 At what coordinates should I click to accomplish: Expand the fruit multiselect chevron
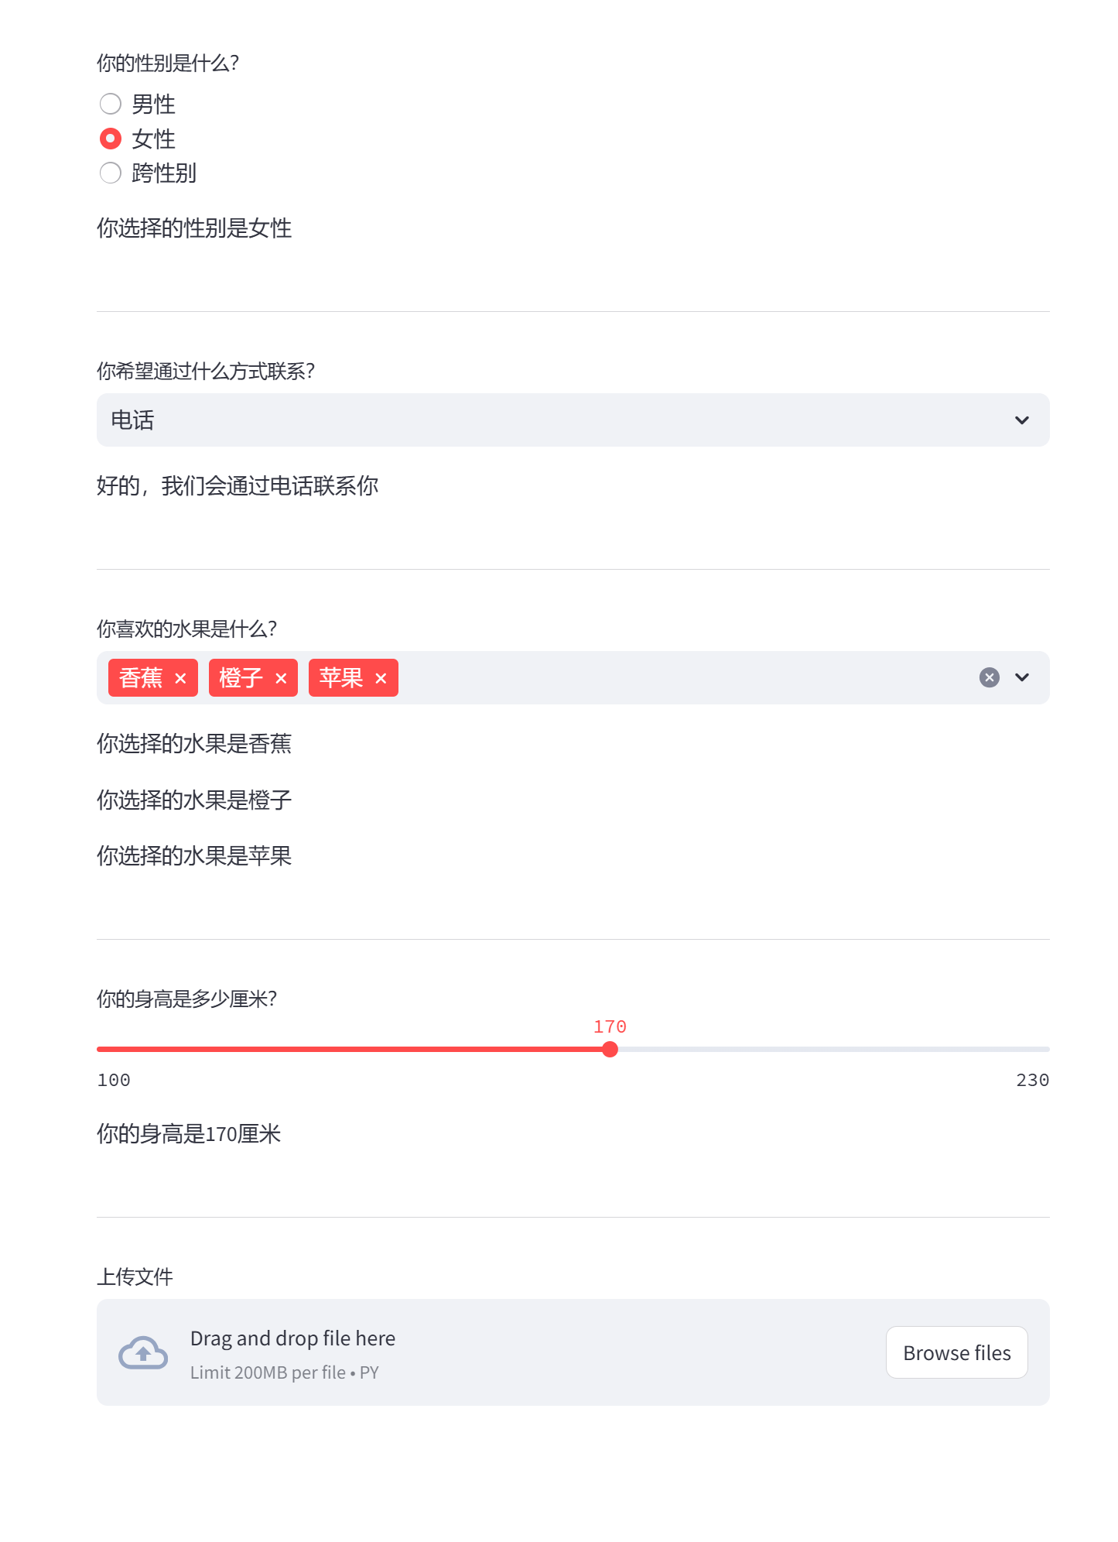pos(1022,677)
